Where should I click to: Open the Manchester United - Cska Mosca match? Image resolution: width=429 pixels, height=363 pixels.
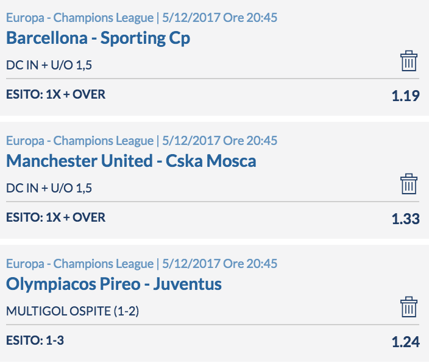click(131, 161)
